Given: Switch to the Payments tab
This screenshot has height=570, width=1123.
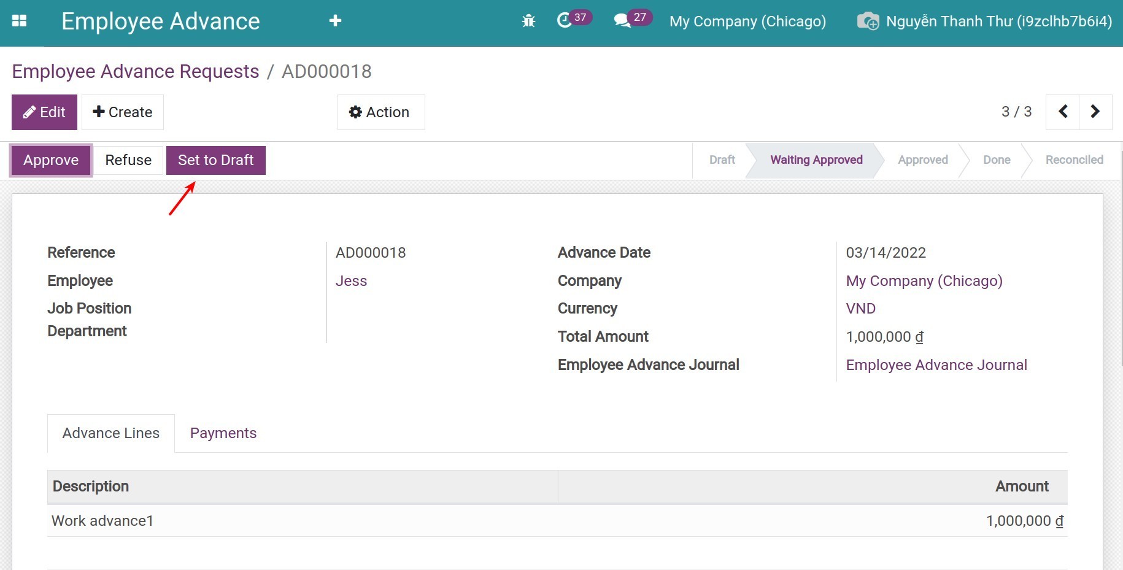Looking at the screenshot, I should [223, 433].
